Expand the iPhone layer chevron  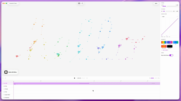click(3, 89)
